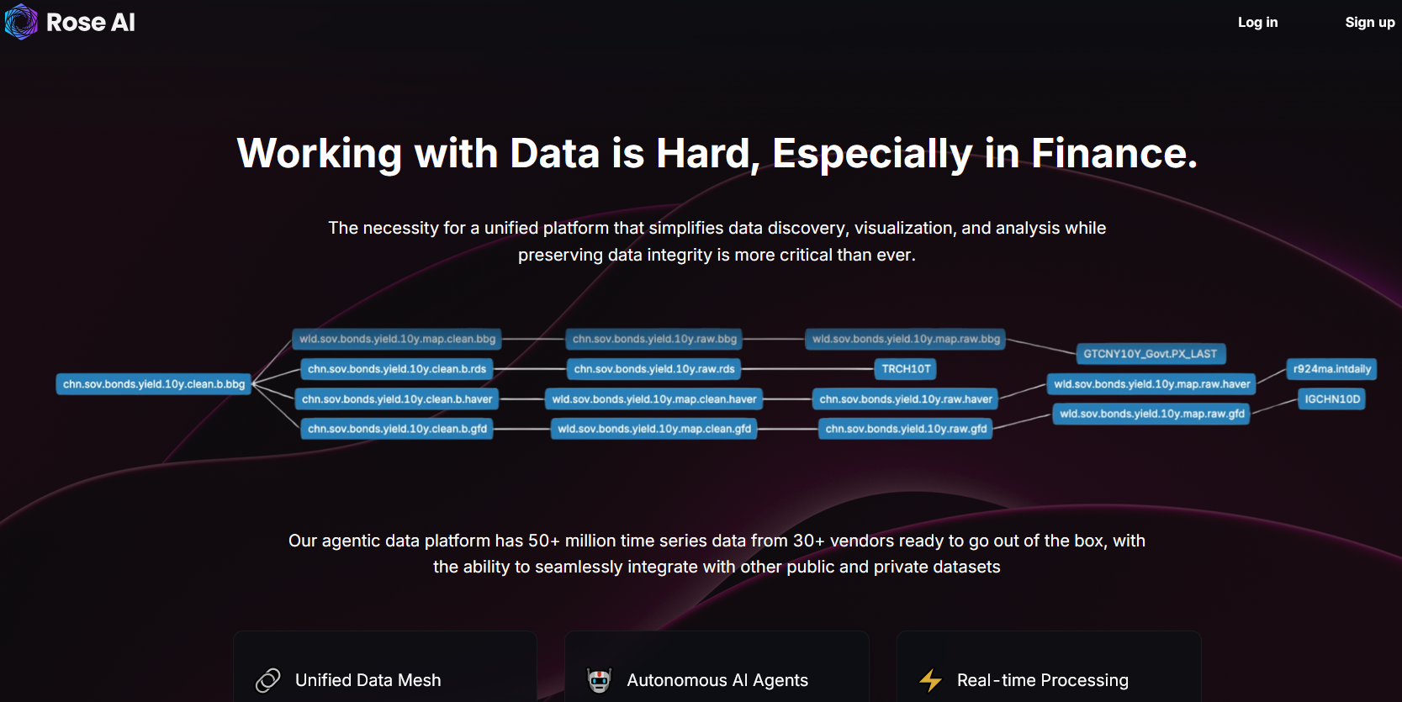Click the chain-link icon beside Unified Data Mesh
The width and height of the screenshot is (1402, 702).
coord(267,680)
